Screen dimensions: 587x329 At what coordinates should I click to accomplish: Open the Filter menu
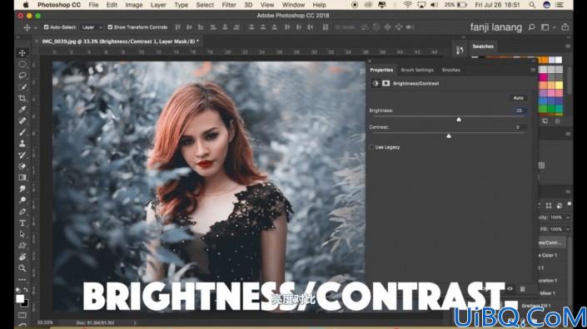pyautogui.click(x=229, y=5)
